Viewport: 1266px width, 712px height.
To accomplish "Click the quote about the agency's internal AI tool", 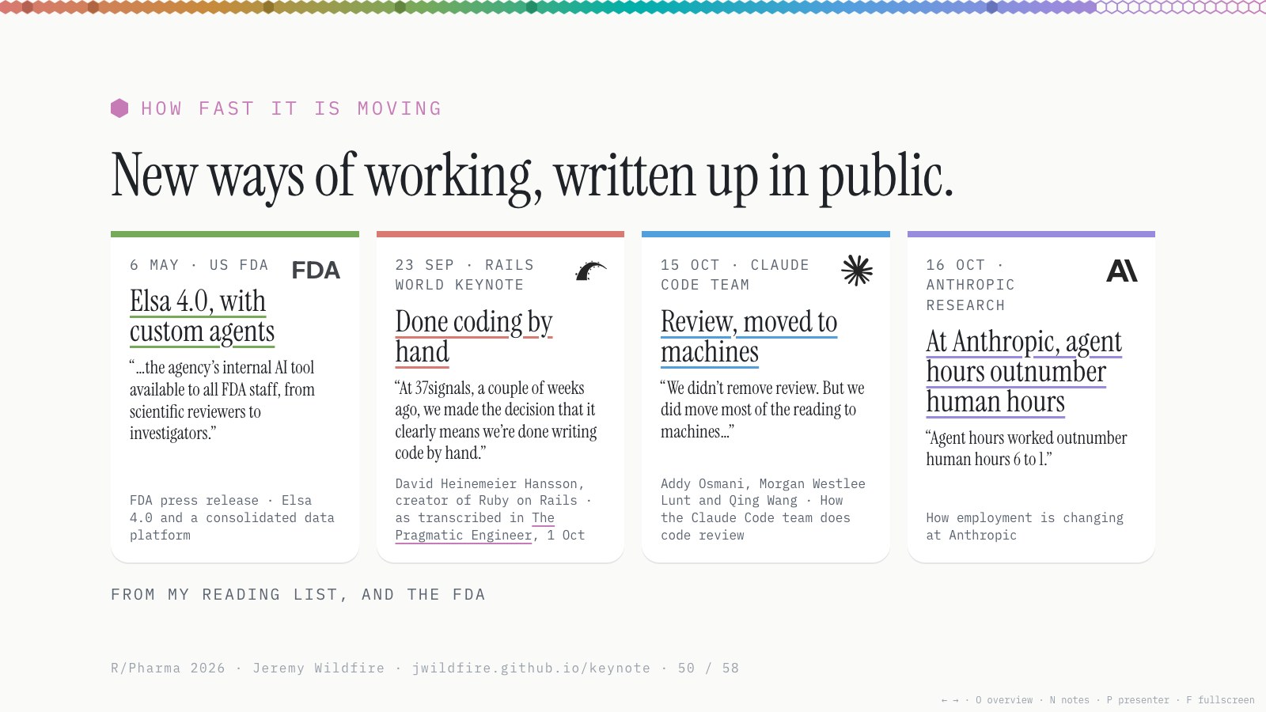I will 222,400.
